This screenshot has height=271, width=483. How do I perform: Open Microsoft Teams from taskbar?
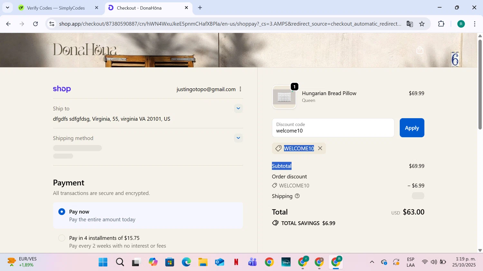(x=253, y=262)
